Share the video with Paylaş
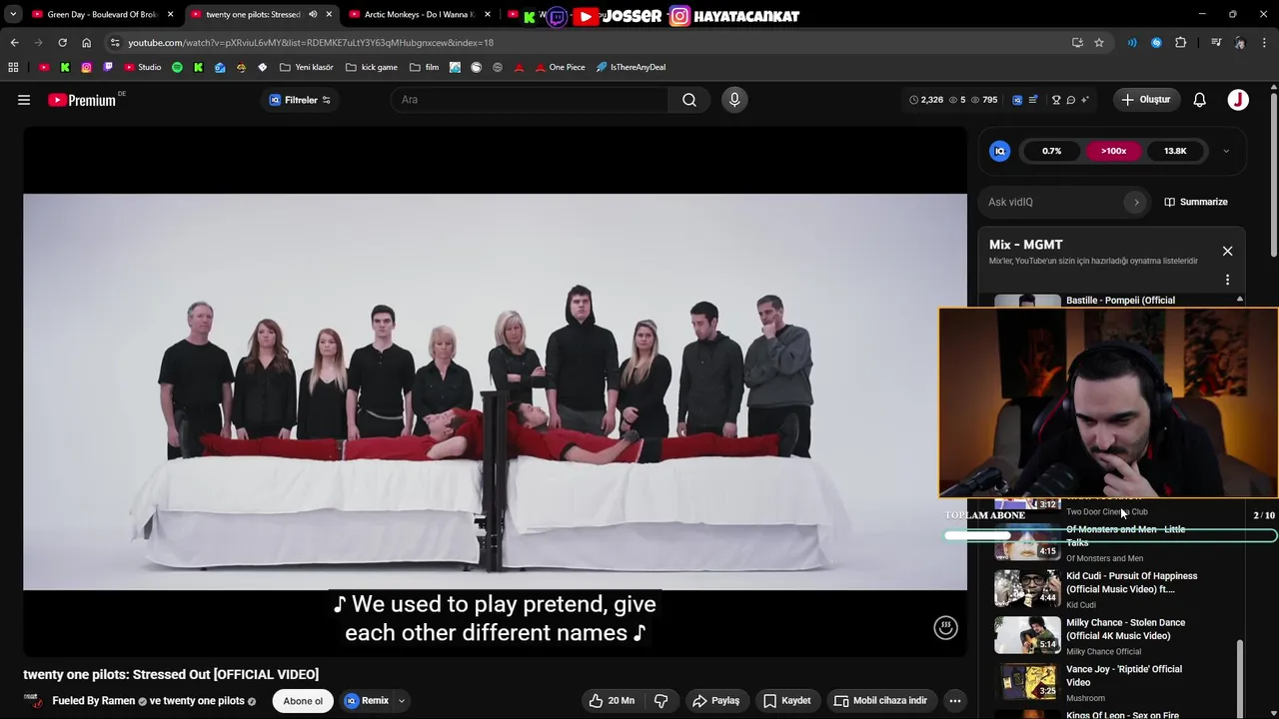1279x719 pixels. pyautogui.click(x=715, y=701)
